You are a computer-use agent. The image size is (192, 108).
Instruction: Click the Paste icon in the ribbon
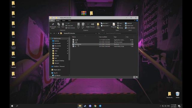click(x=63, y=25)
